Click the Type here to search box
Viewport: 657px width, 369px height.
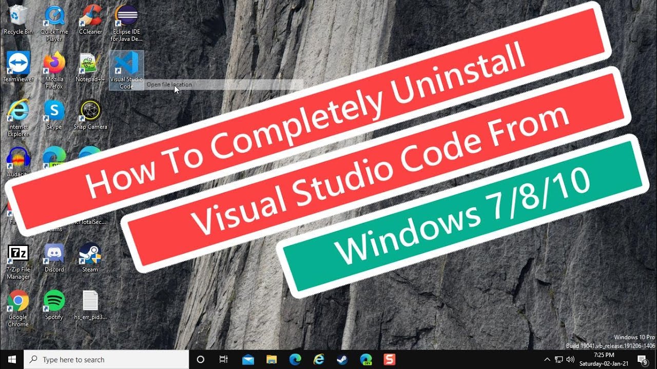tap(107, 360)
